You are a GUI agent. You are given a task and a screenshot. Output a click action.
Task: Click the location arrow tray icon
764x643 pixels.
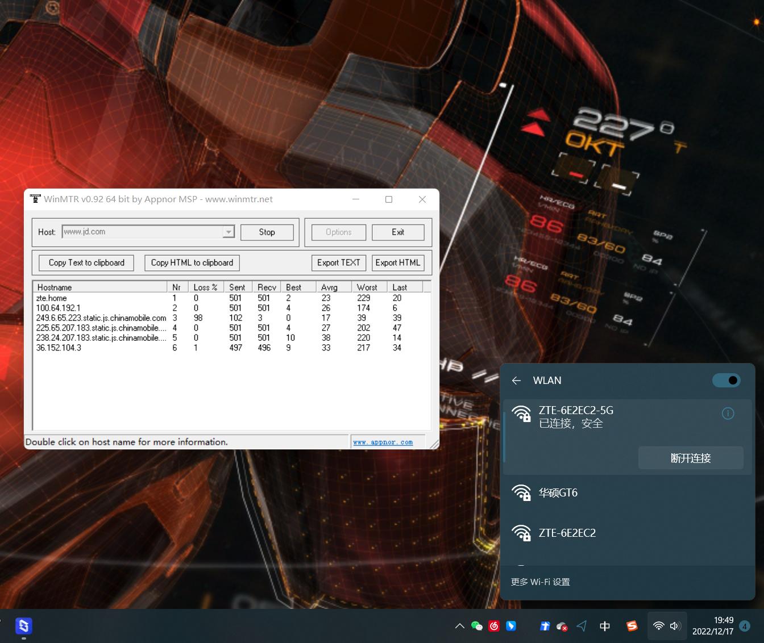point(582,626)
